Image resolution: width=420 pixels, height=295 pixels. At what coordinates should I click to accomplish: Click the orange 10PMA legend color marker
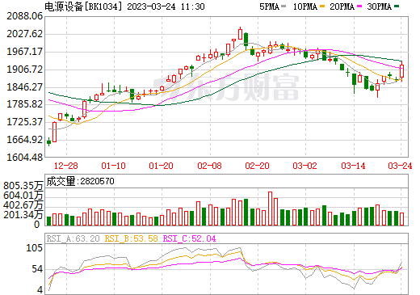point(322,6)
